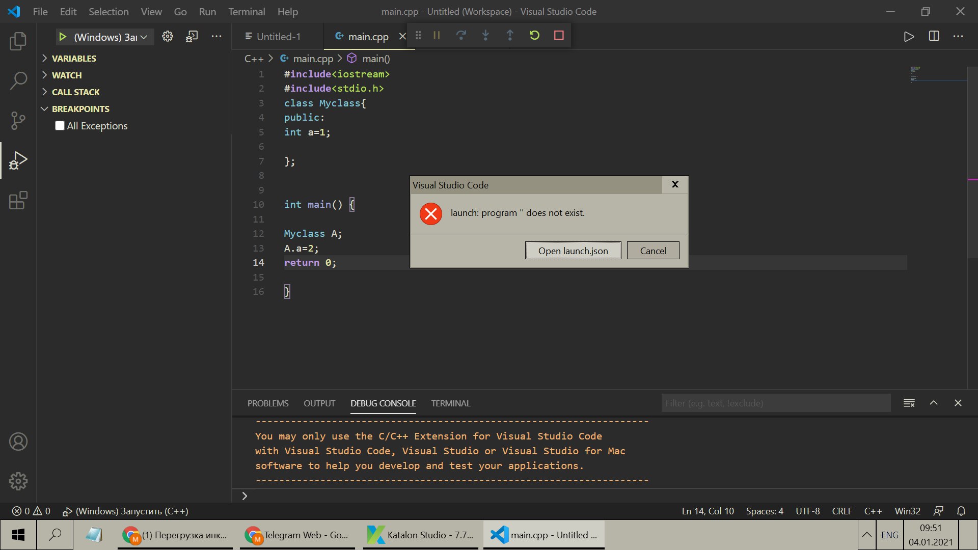Open the Run and Debug view
Image resolution: width=978 pixels, height=550 pixels.
coord(18,160)
